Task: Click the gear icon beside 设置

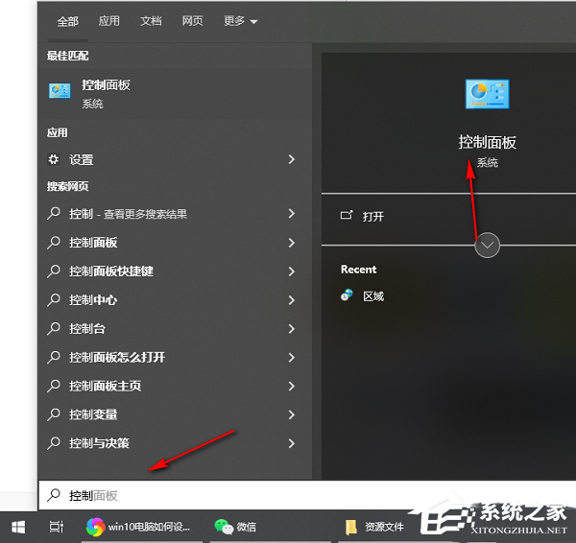Action: tap(54, 159)
